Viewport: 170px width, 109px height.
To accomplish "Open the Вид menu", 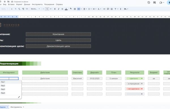I will [x=5, y=5].
